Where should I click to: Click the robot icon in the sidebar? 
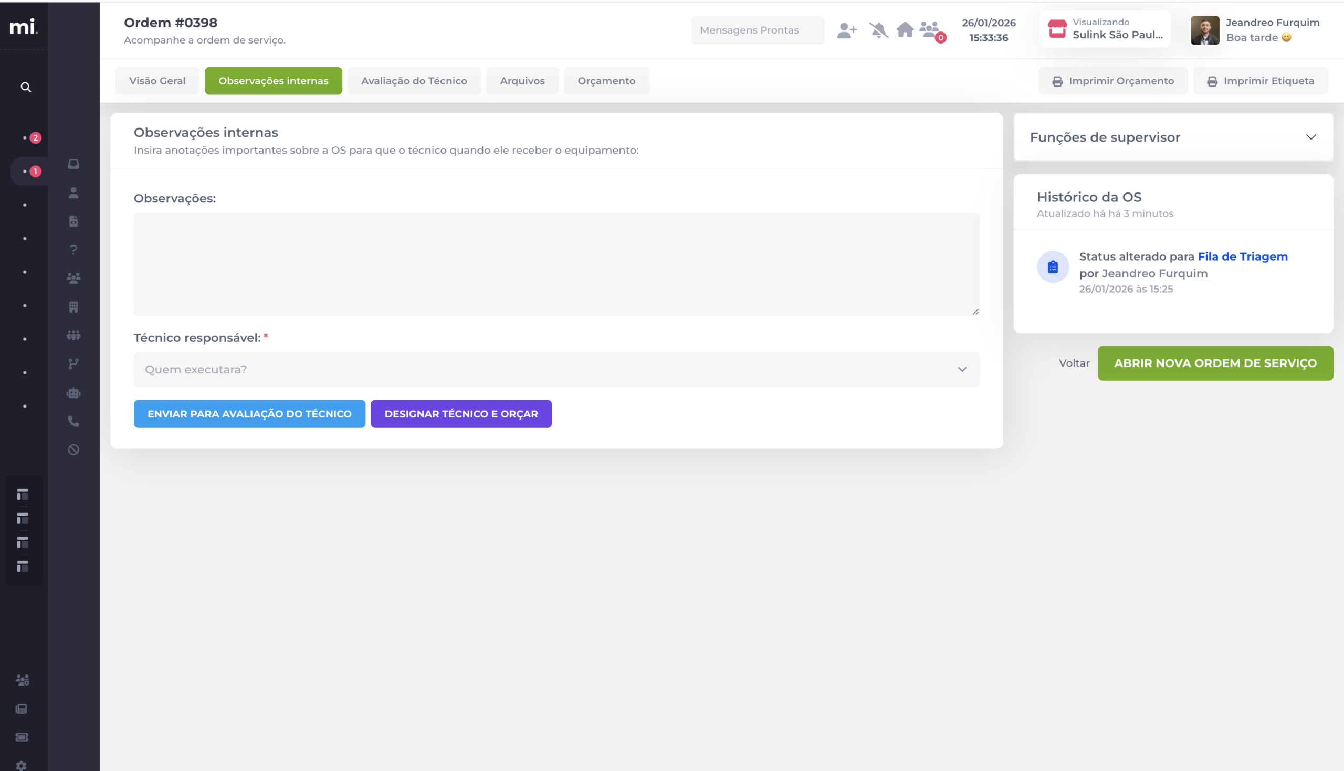(x=73, y=393)
